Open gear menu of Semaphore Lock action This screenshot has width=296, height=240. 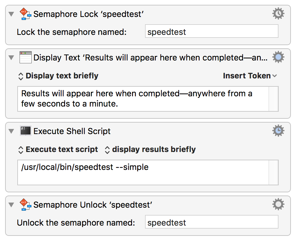[x=278, y=13]
